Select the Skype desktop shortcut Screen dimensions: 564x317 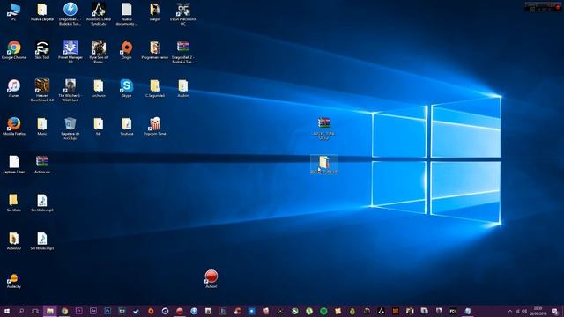tap(127, 88)
